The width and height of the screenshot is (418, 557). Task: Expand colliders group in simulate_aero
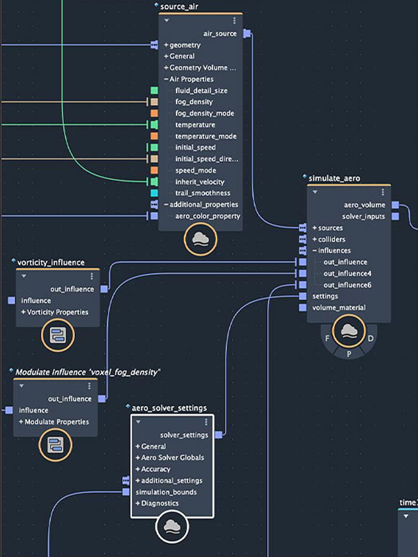[315, 239]
